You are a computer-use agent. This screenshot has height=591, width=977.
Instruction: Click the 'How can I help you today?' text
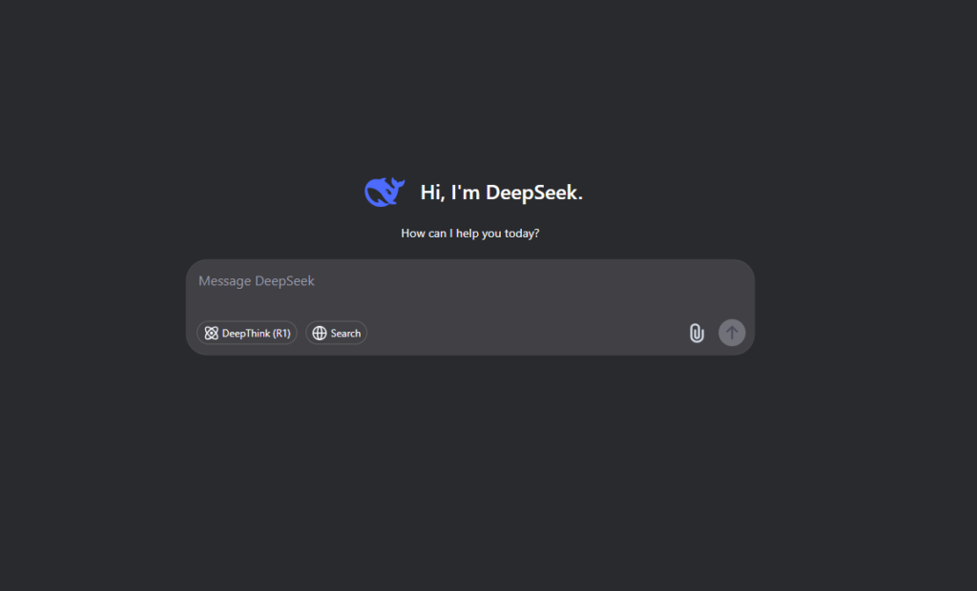[x=469, y=234]
